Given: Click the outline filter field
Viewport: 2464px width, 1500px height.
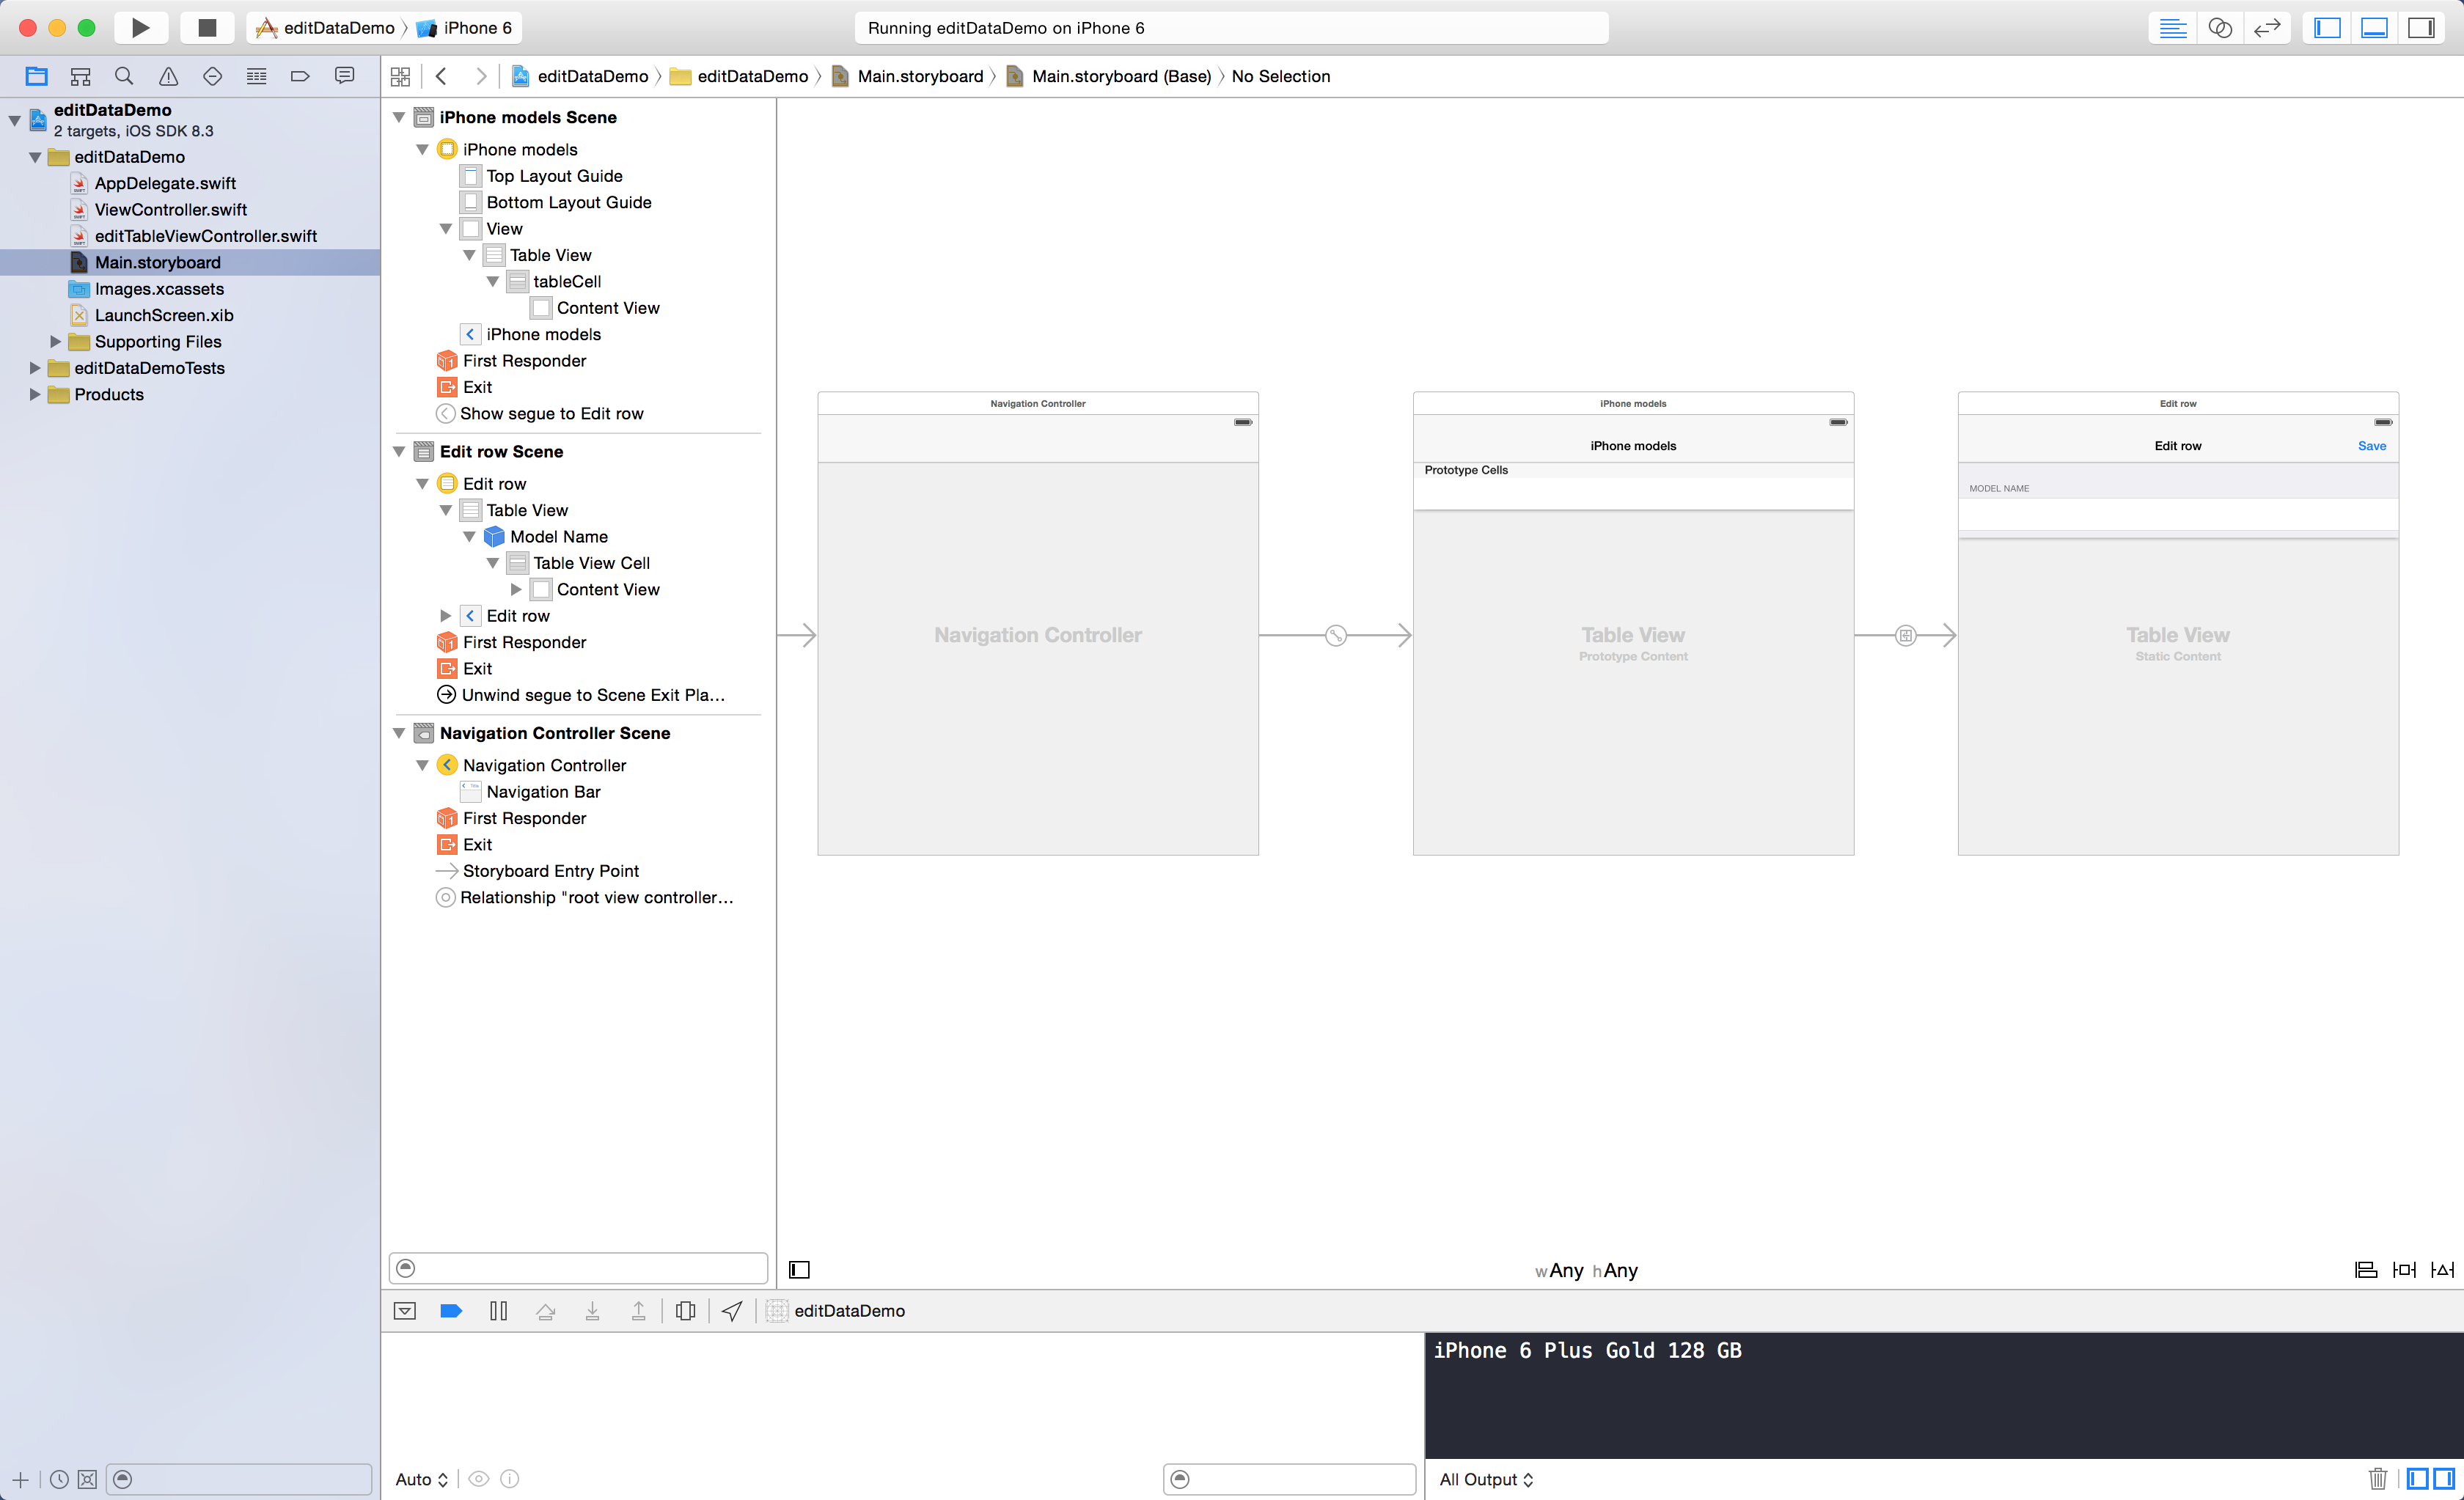Looking at the screenshot, I should click(x=578, y=1268).
